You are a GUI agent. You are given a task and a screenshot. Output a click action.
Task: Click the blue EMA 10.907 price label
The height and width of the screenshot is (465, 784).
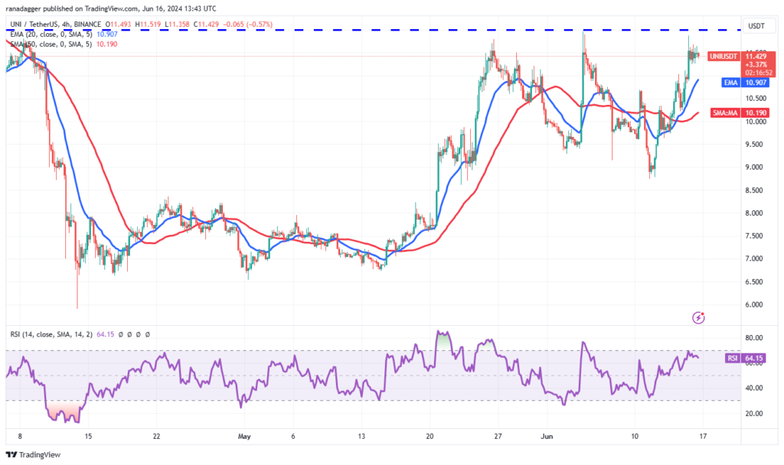pyautogui.click(x=746, y=83)
